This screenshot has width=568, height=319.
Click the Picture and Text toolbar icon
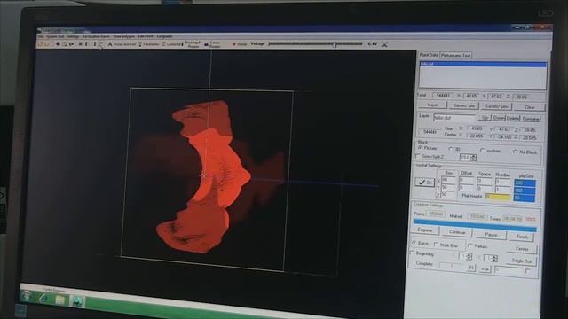[122, 44]
